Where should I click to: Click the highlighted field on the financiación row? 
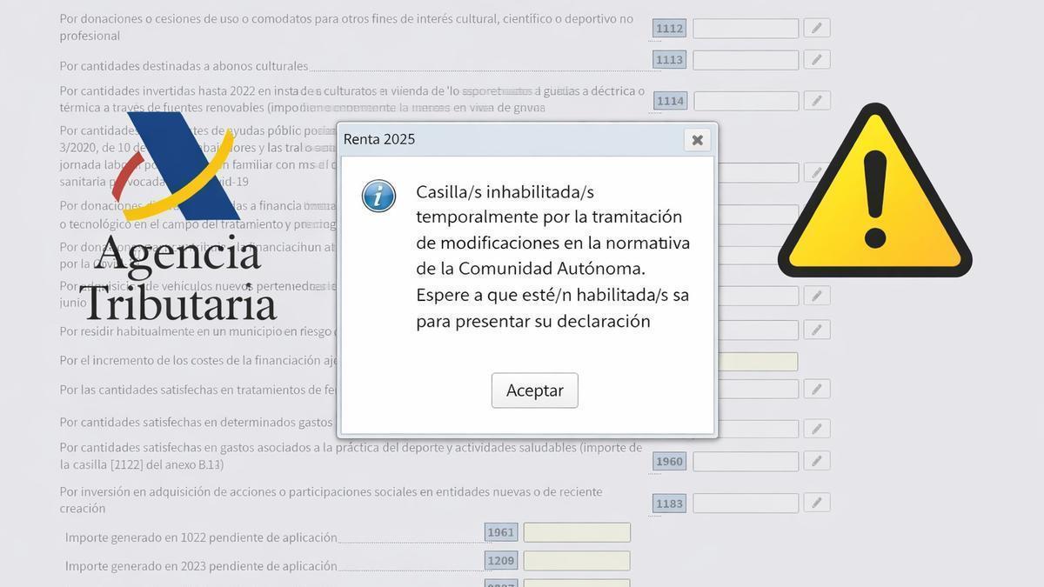tap(757, 360)
